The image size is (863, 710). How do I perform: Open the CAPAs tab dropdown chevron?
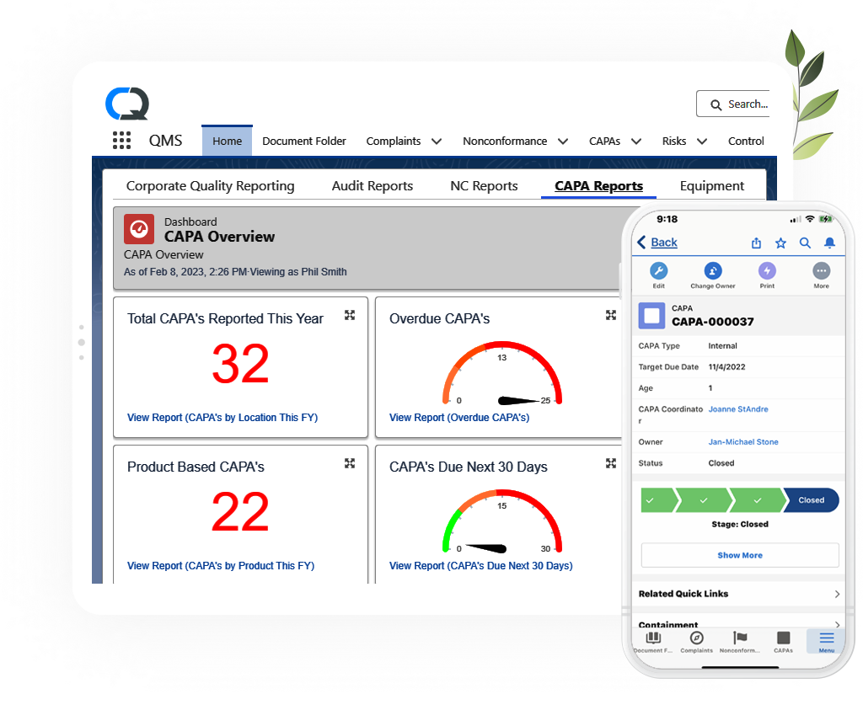pyautogui.click(x=636, y=141)
